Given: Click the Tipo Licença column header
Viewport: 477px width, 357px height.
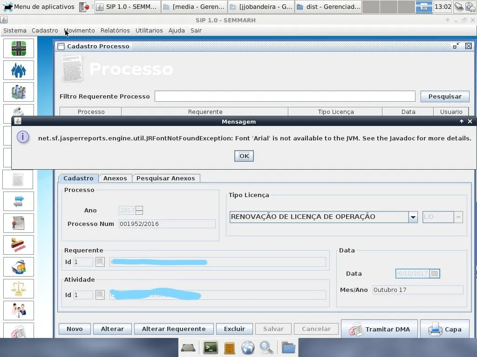Looking at the screenshot, I should pos(335,112).
